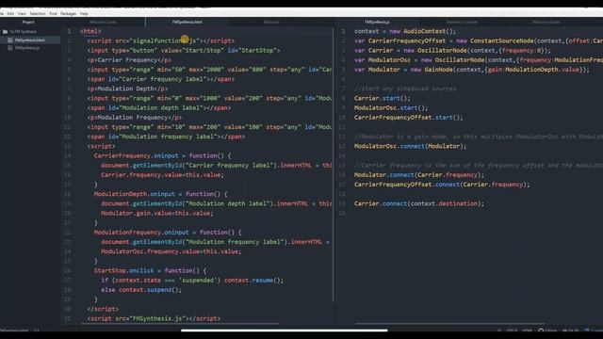Image resolution: width=603 pixels, height=339 pixels.
Task: Click the '//start any scheduled sources' comment
Action: pyautogui.click(x=405, y=89)
